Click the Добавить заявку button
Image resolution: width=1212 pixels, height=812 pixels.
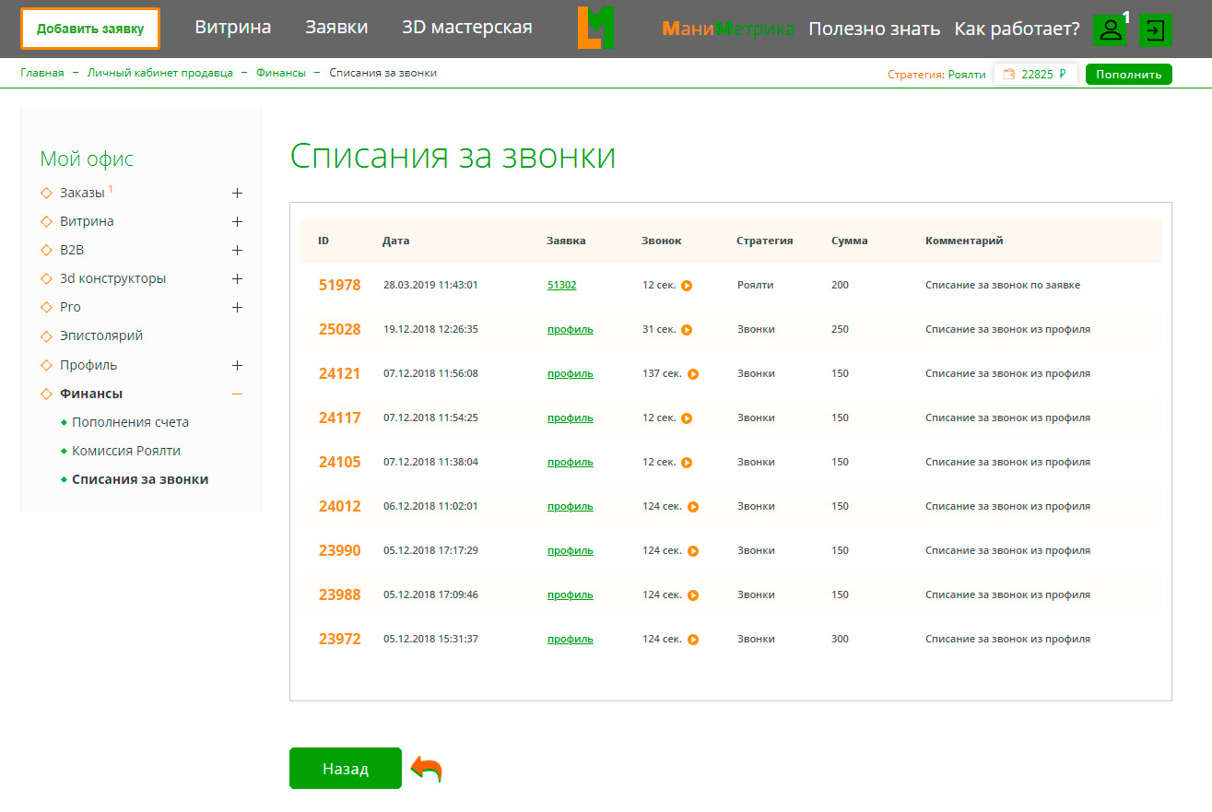pyautogui.click(x=90, y=29)
